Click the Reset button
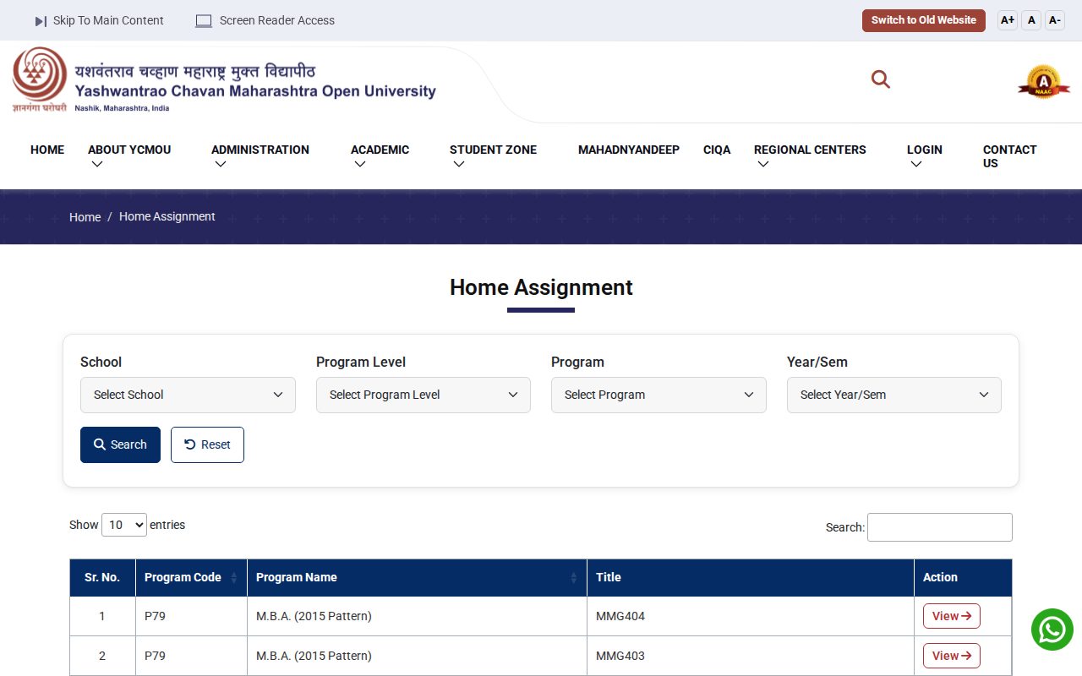 point(207,444)
